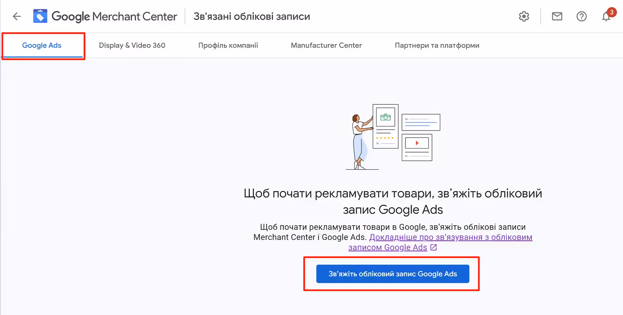Select the Партнери та платформи tab

click(437, 45)
